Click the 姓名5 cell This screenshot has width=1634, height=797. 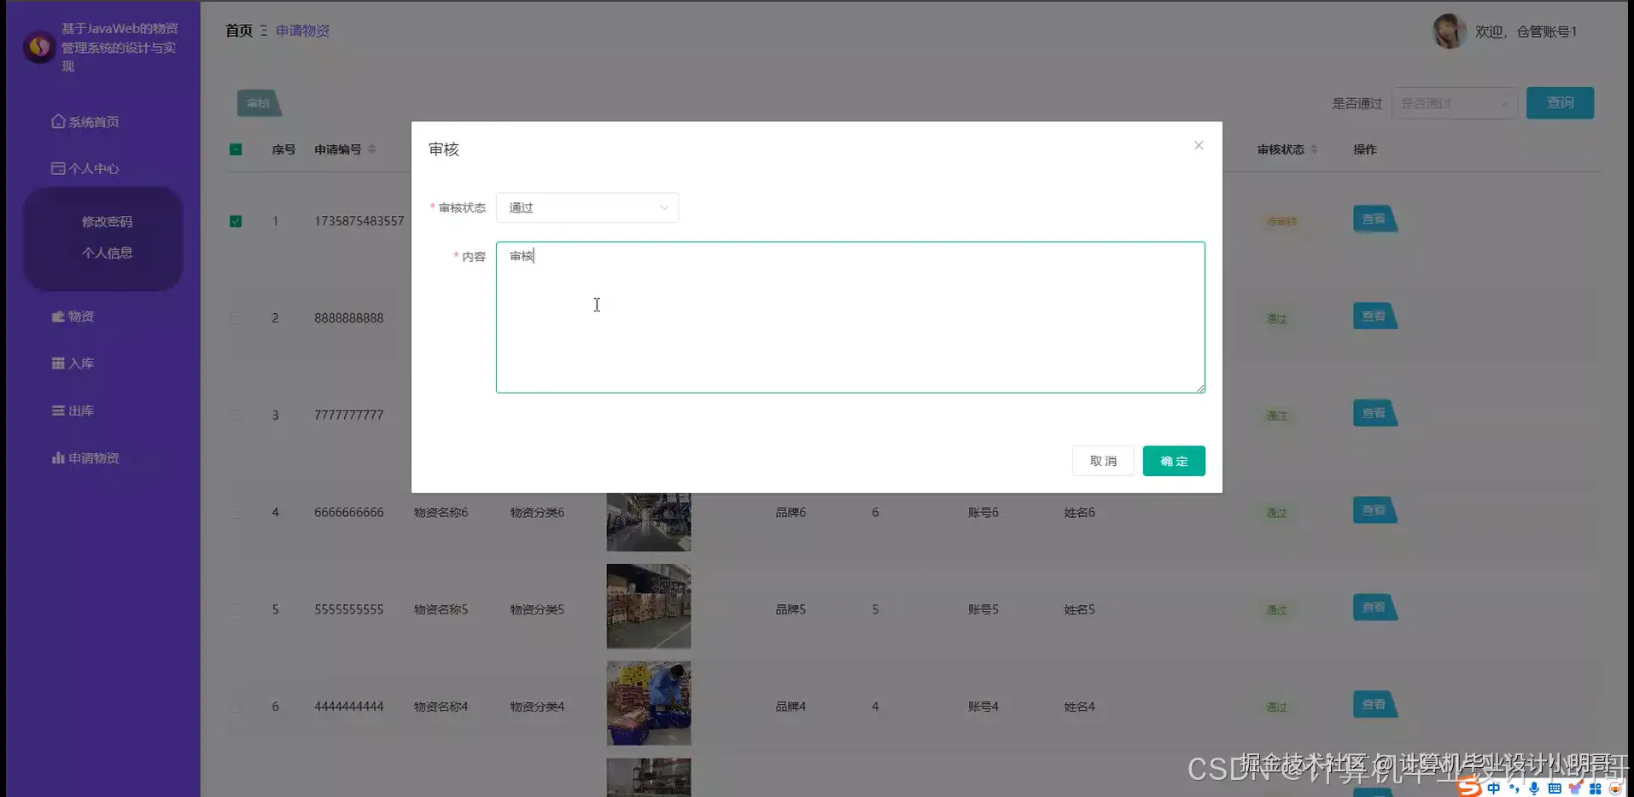[x=1079, y=610]
